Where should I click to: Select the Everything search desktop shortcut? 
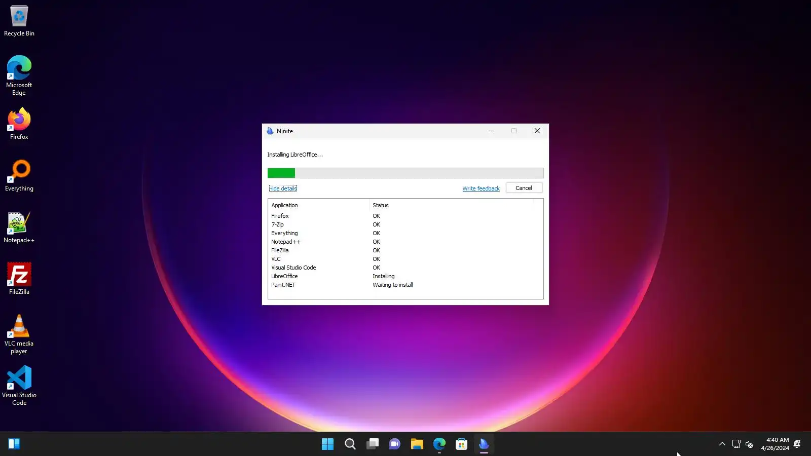click(x=19, y=175)
